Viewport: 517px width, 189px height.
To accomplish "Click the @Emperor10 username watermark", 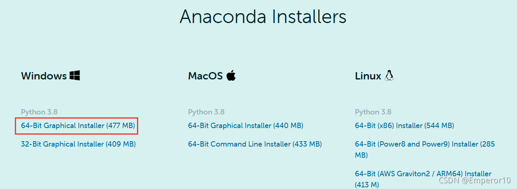I will 487,181.
